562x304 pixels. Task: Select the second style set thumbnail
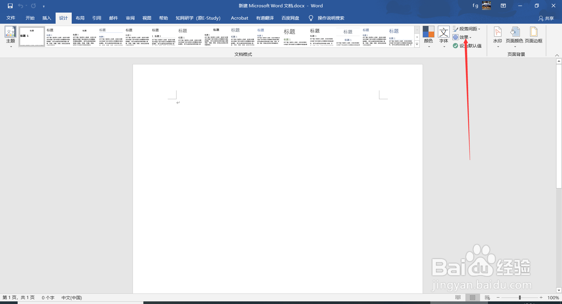pyautogui.click(x=58, y=37)
